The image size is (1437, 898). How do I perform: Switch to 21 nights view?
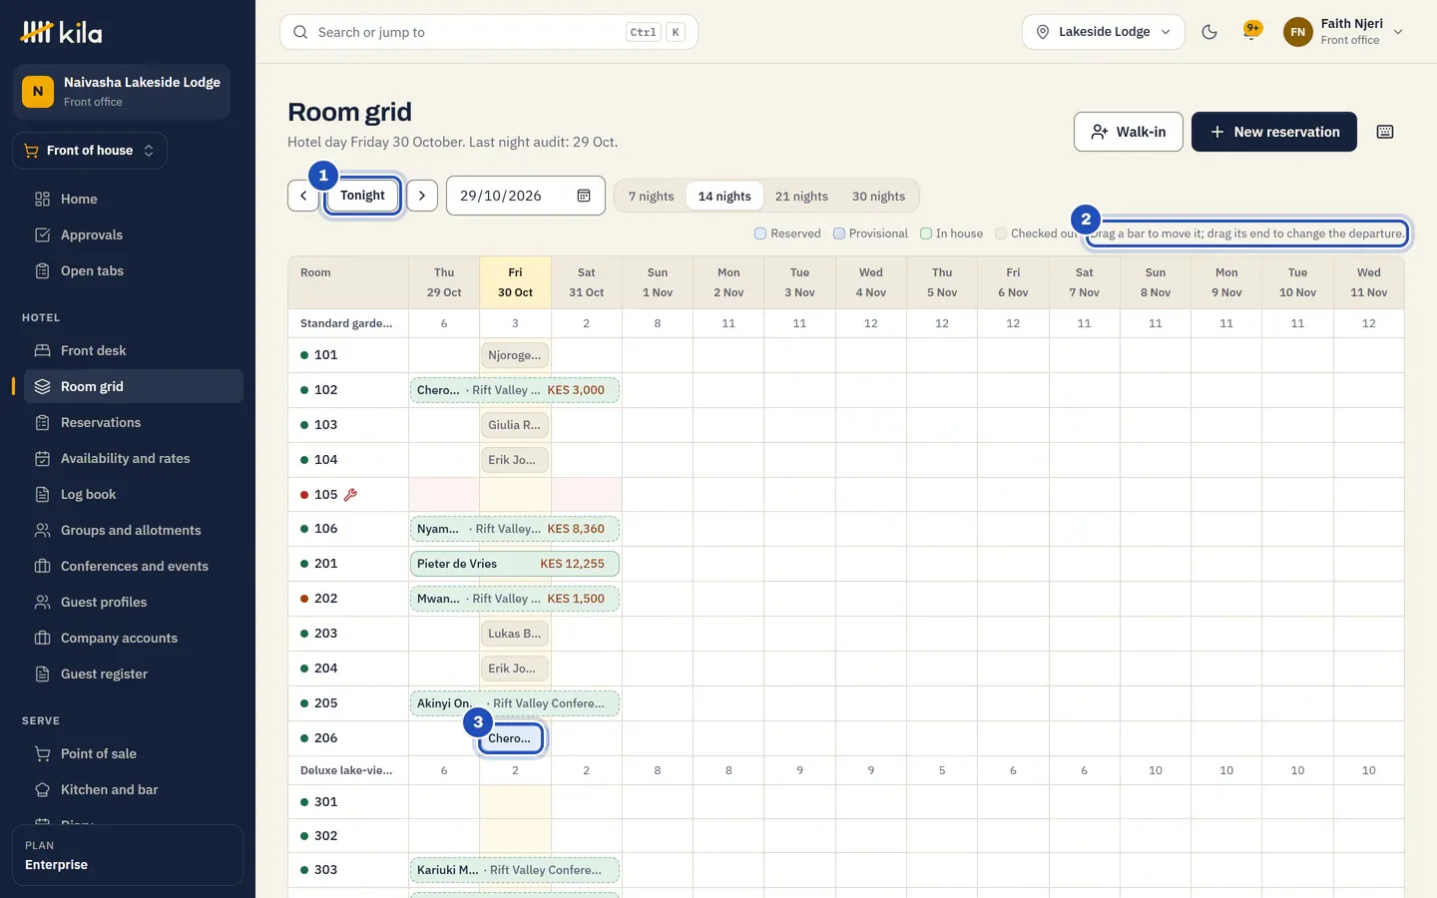coord(801,196)
